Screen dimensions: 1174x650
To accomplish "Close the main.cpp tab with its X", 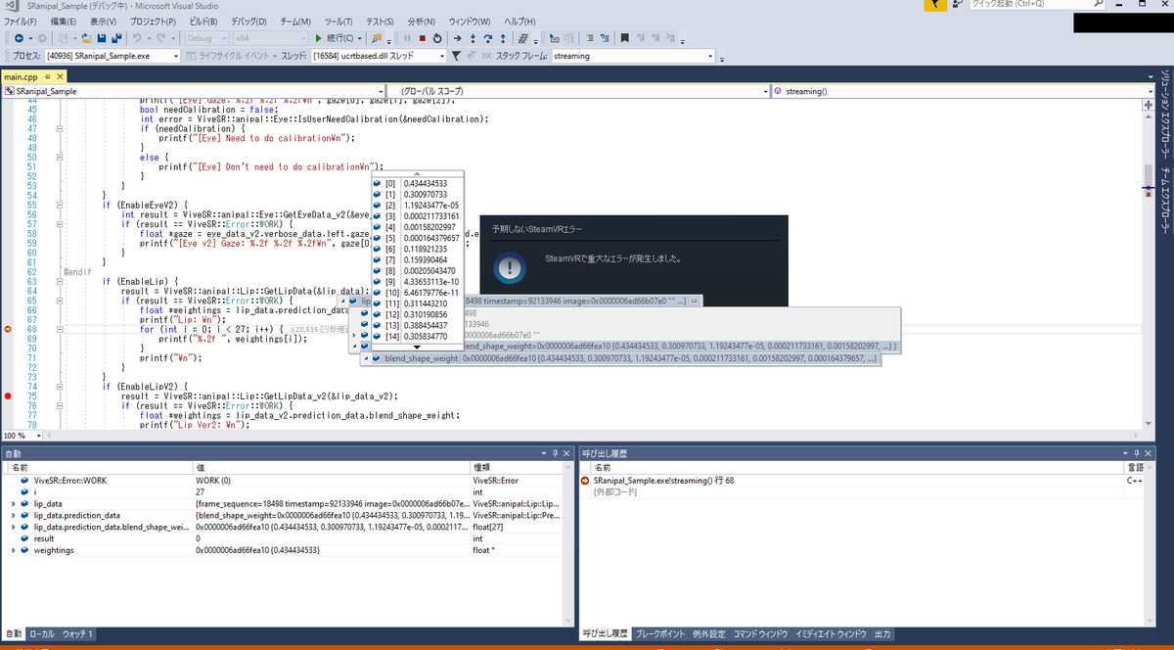I will [59, 76].
